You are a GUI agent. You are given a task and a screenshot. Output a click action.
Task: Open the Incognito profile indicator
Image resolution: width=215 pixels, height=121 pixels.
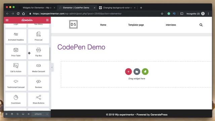pos(196,13)
